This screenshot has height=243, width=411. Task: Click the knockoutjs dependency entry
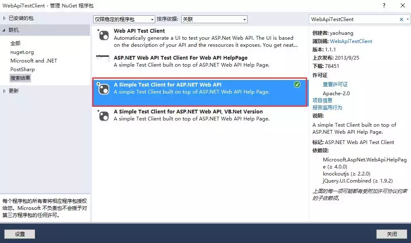click(x=346, y=174)
